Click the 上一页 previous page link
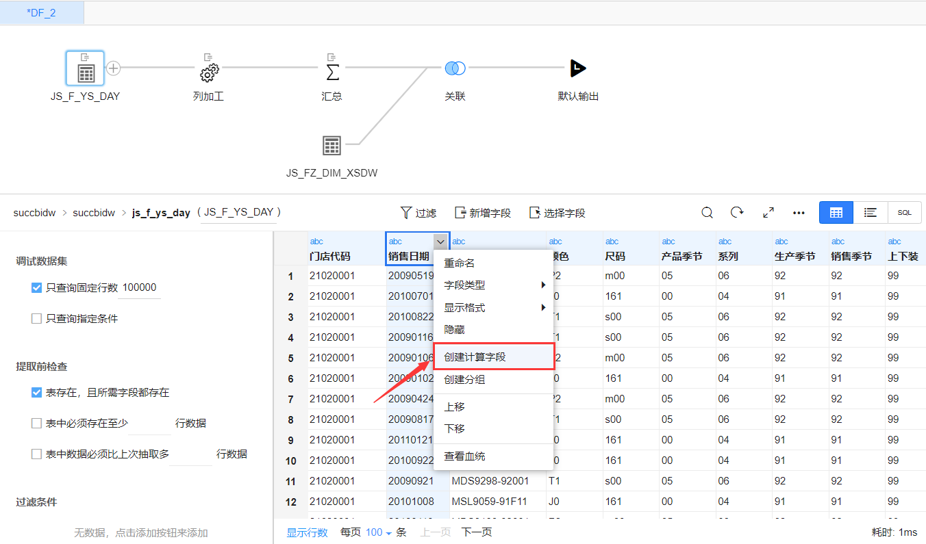Screen dimensions: 926x544 pos(435,532)
